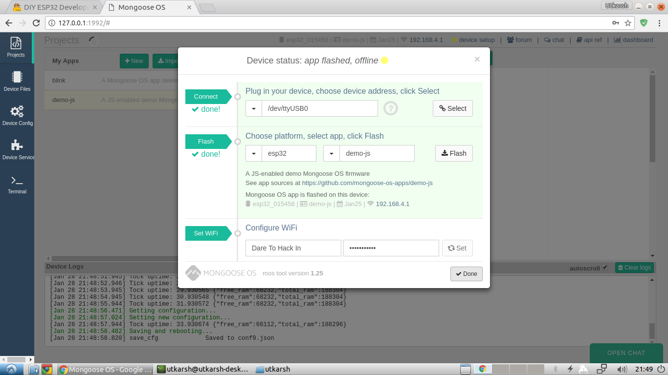Screen dimensions: 668x375
Task: Click the WiFi password input field
Action: click(x=391, y=248)
